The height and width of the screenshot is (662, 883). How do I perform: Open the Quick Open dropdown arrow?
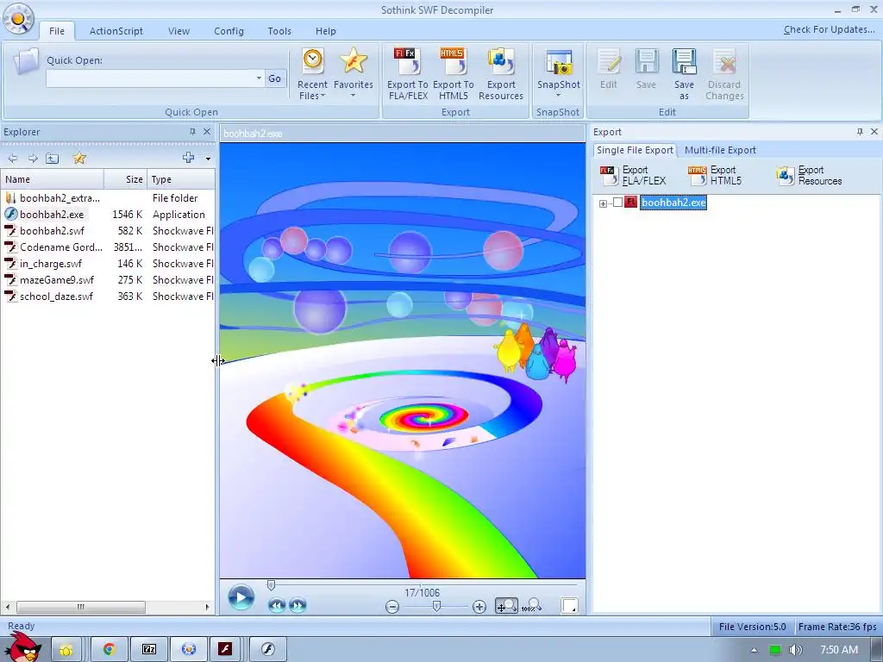point(259,78)
